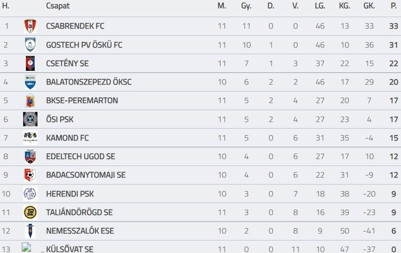Image resolution: width=401 pixels, height=253 pixels.
Task: Select the KAMOND FC team name
Action: click(x=68, y=138)
